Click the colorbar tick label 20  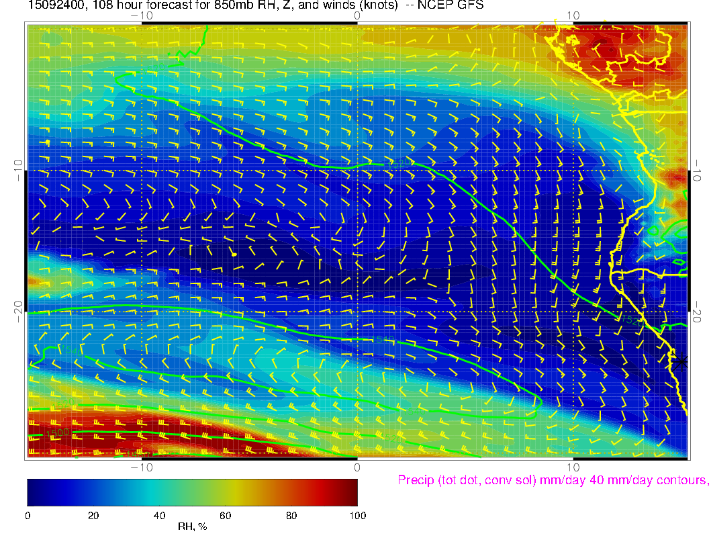(x=93, y=516)
